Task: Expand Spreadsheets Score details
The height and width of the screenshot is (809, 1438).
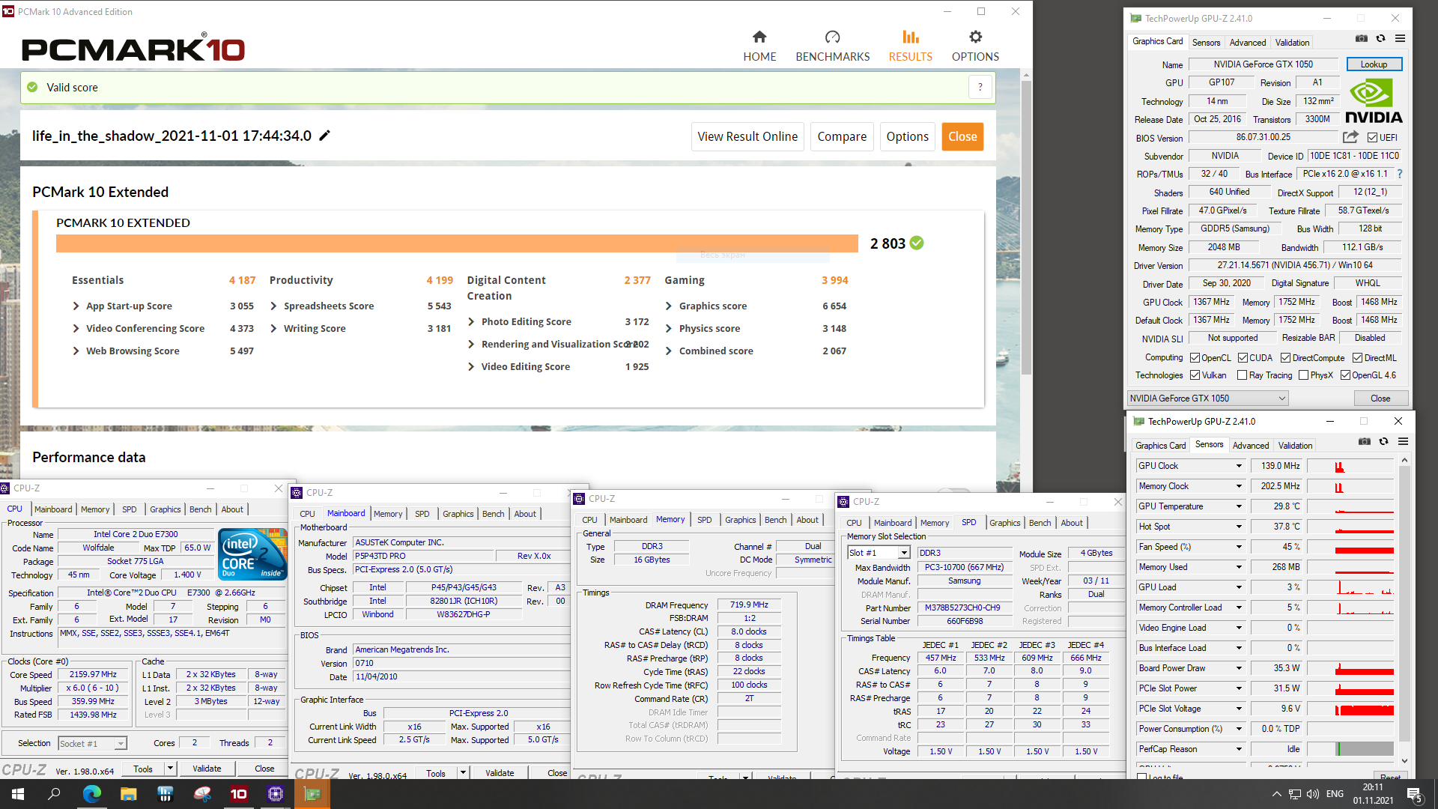Action: [274, 306]
